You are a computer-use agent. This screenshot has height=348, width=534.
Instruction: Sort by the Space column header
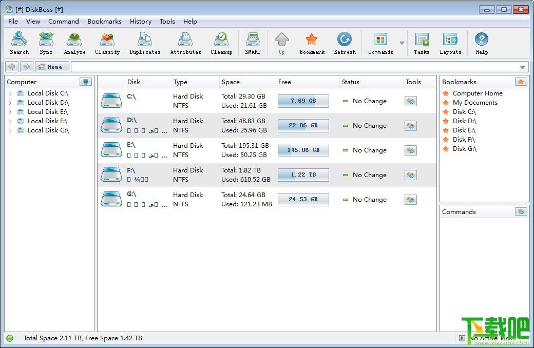(x=247, y=82)
